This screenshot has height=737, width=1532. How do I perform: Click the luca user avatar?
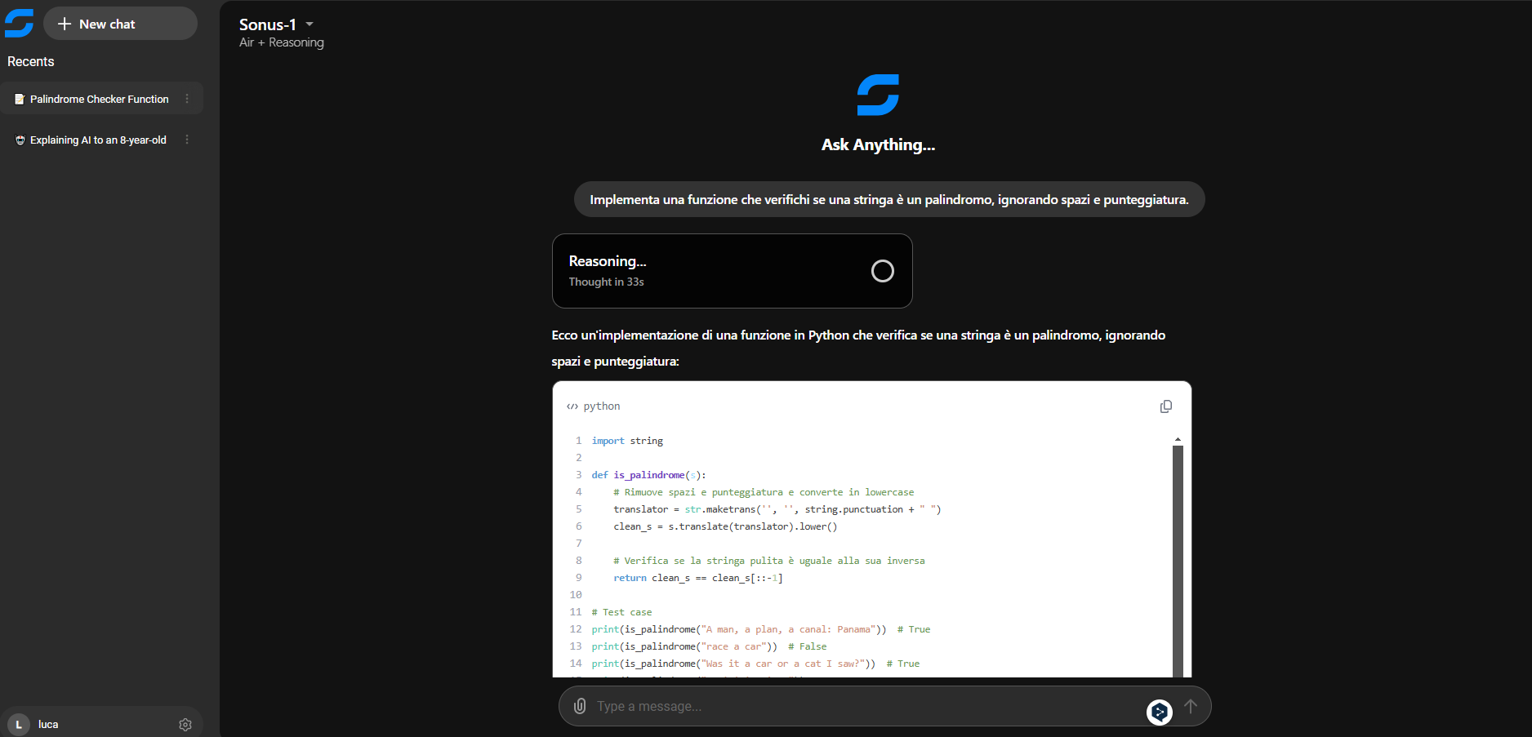(19, 725)
